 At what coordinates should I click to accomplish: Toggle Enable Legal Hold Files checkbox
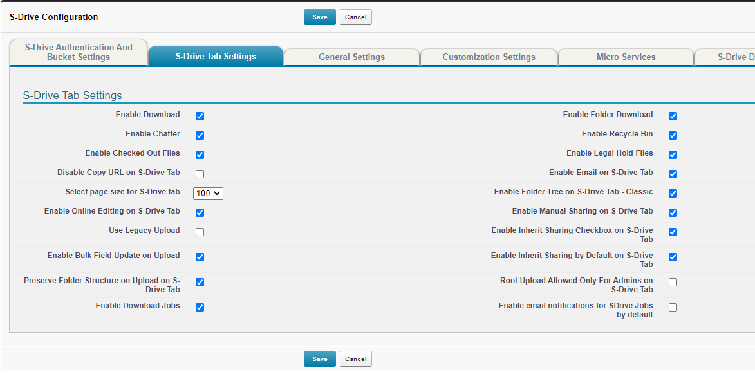pos(673,155)
